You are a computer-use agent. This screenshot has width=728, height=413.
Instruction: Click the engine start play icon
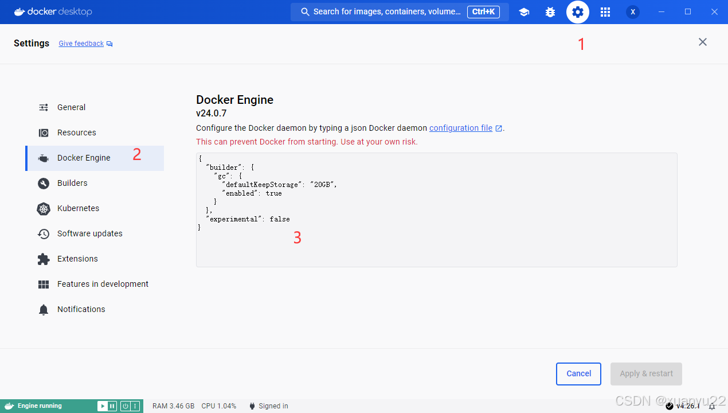[102, 406]
